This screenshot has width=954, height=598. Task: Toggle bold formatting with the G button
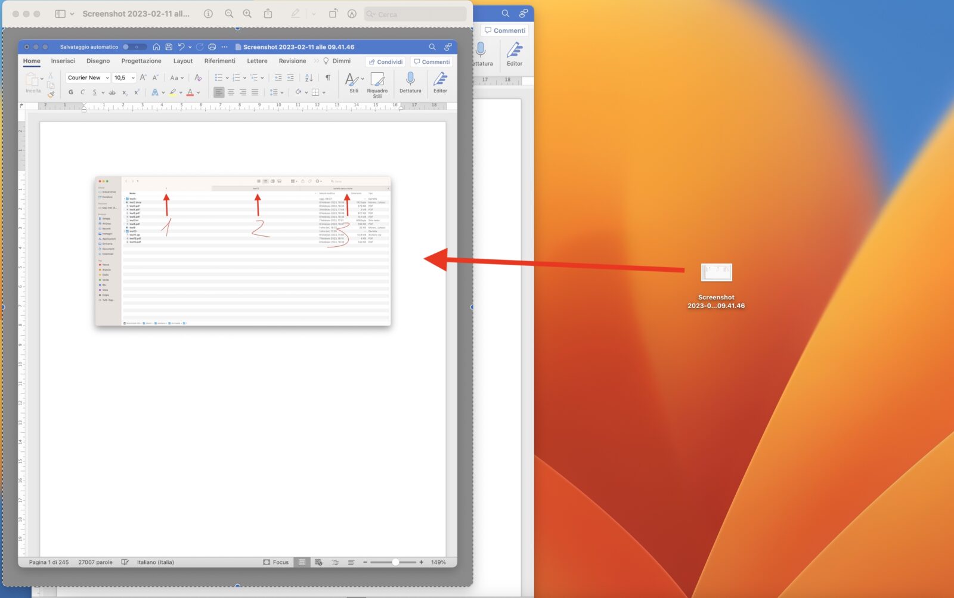coord(70,92)
